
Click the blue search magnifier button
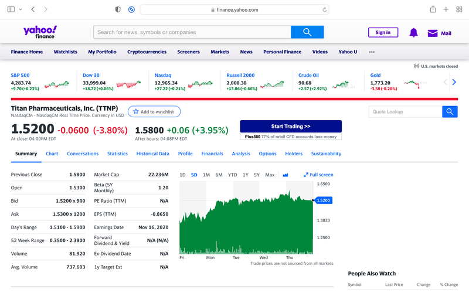307,32
